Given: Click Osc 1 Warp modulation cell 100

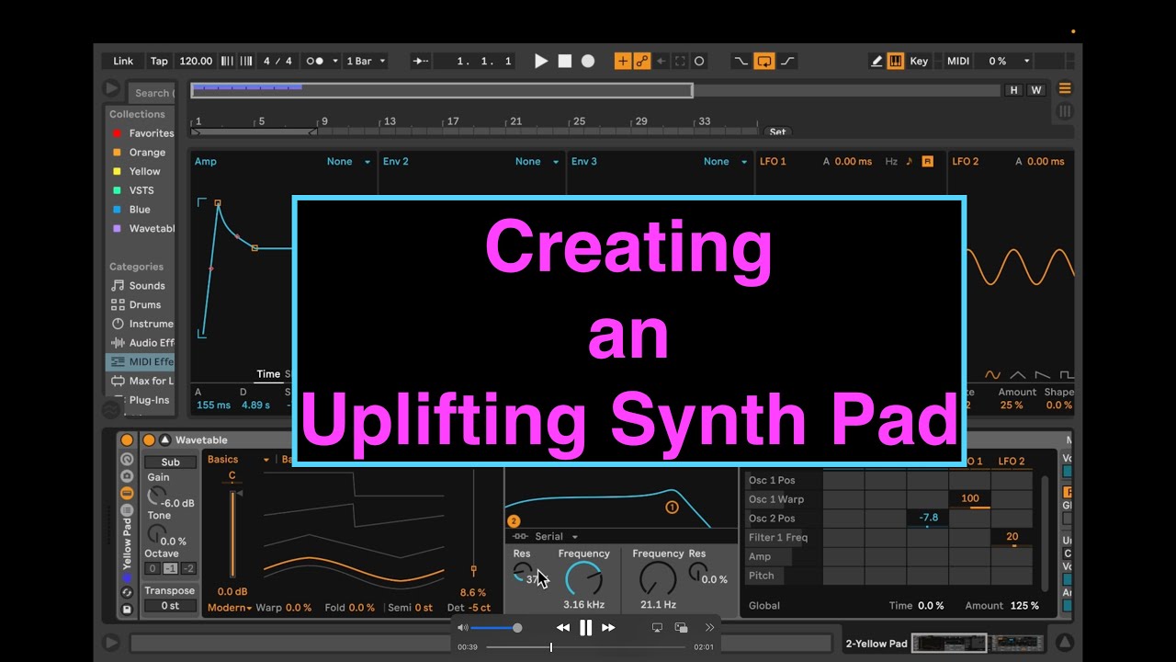Looking at the screenshot, I should click(x=970, y=499).
